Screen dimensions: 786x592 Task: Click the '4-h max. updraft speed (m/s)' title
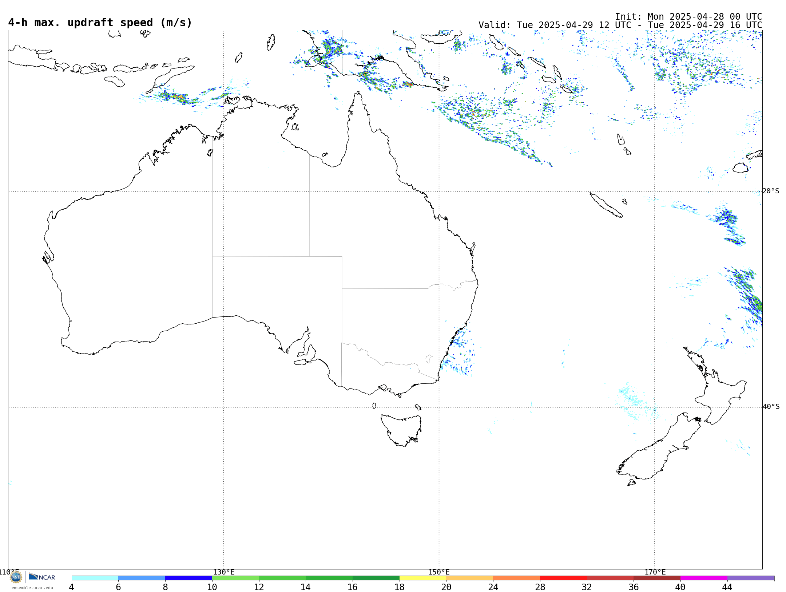(x=100, y=23)
